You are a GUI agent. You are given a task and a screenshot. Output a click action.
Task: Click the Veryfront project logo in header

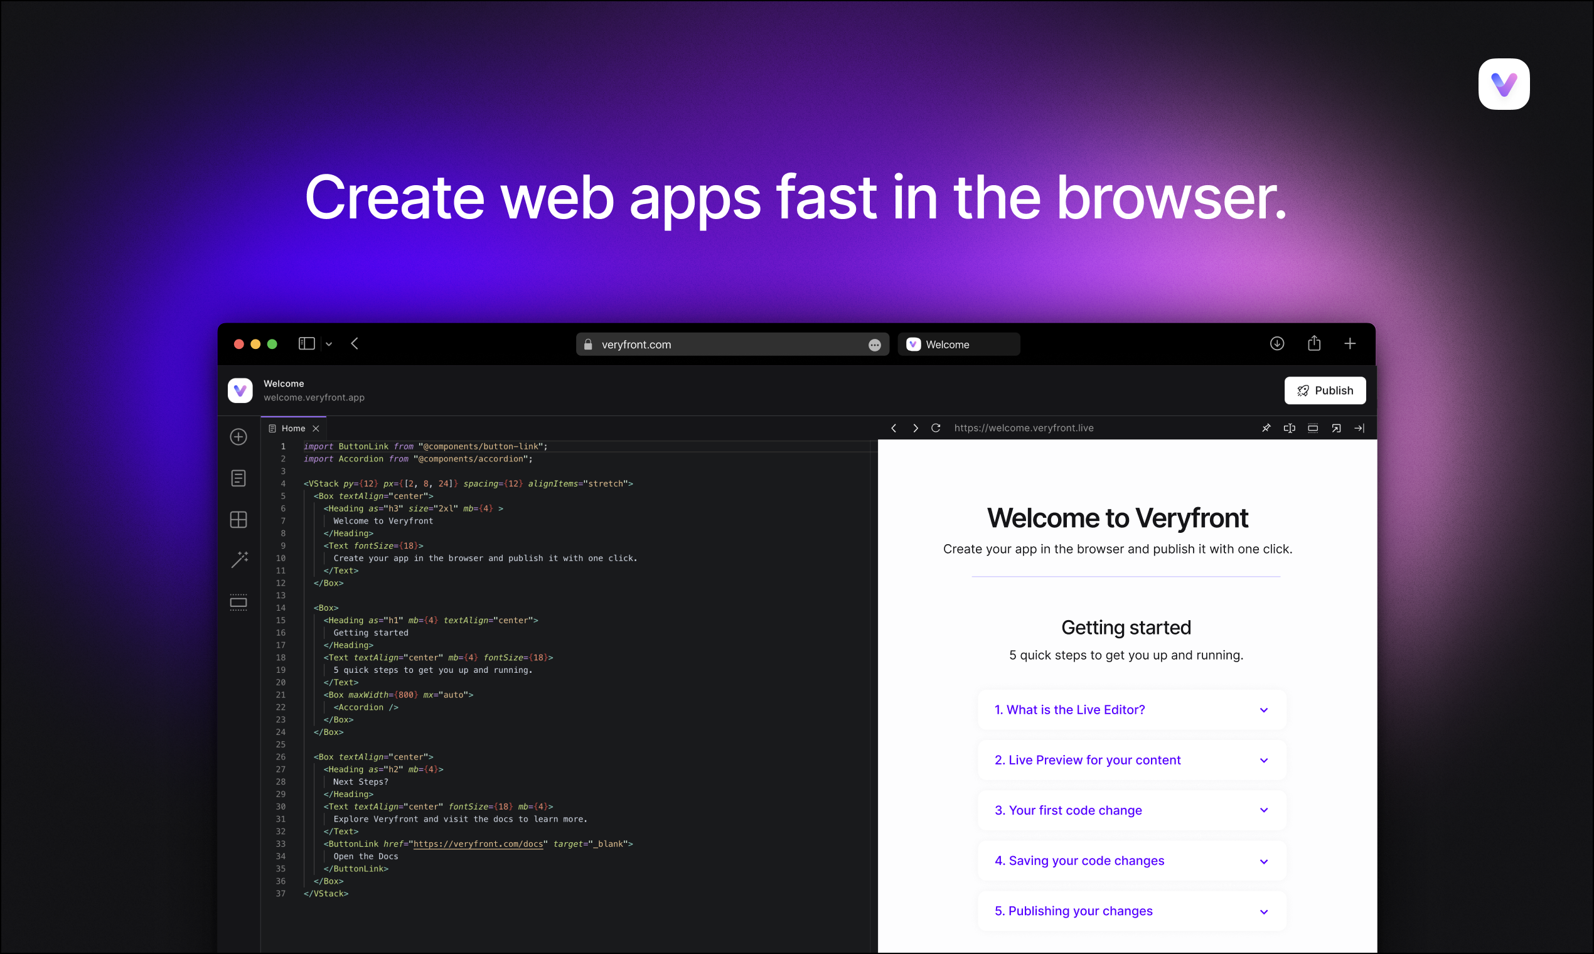[240, 390]
